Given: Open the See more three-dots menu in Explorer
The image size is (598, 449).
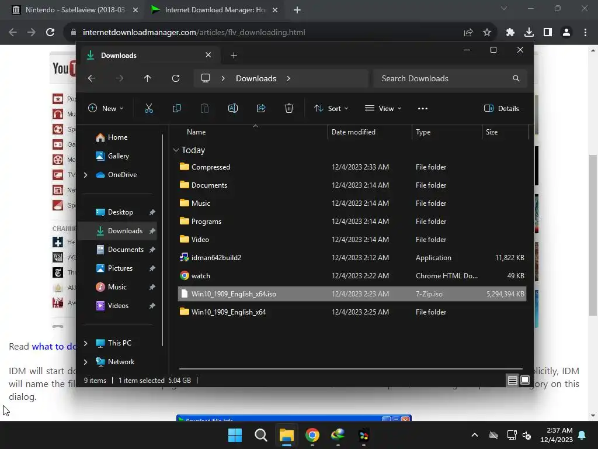Looking at the screenshot, I should tap(423, 108).
